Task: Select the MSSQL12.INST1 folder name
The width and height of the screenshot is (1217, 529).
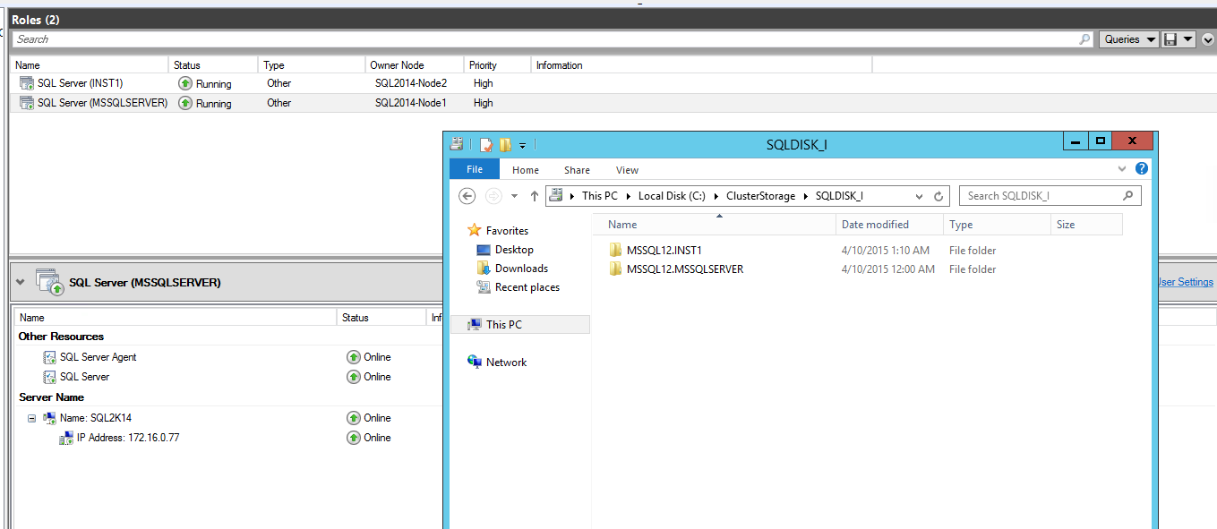Action: [x=664, y=251]
